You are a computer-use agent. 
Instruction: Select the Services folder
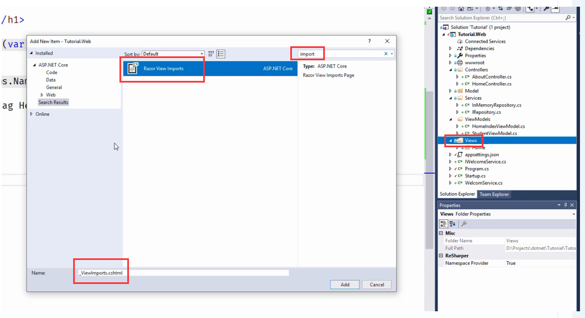coord(473,98)
